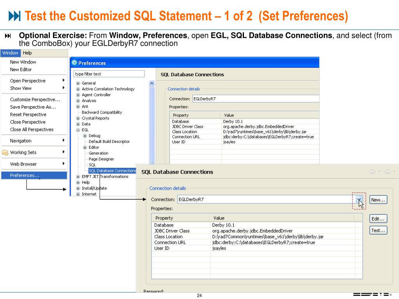Image resolution: width=399 pixels, height=299 pixels.
Task: Open the Window menu
Action: tap(10, 53)
